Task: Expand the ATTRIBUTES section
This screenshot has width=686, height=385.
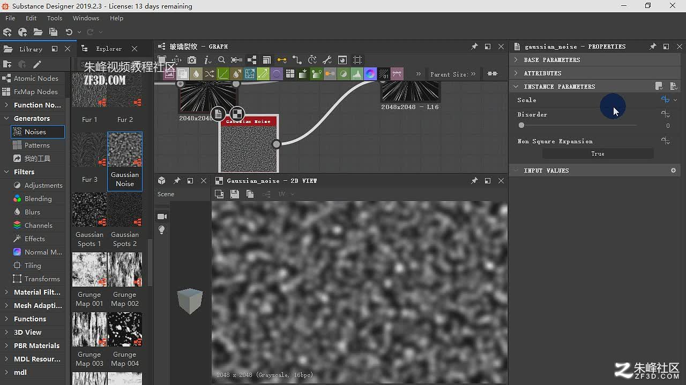Action: coord(596,73)
